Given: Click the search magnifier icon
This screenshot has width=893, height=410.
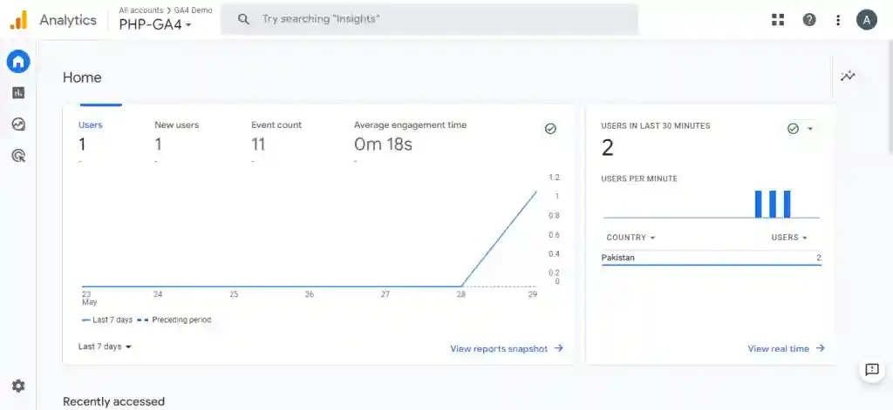Looking at the screenshot, I should point(244,19).
